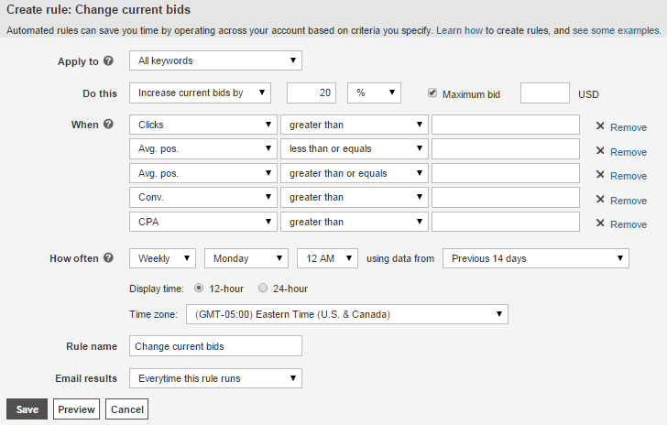The image size is (667, 425).
Task: Open the Previous 14 days dropdown
Action: click(536, 258)
